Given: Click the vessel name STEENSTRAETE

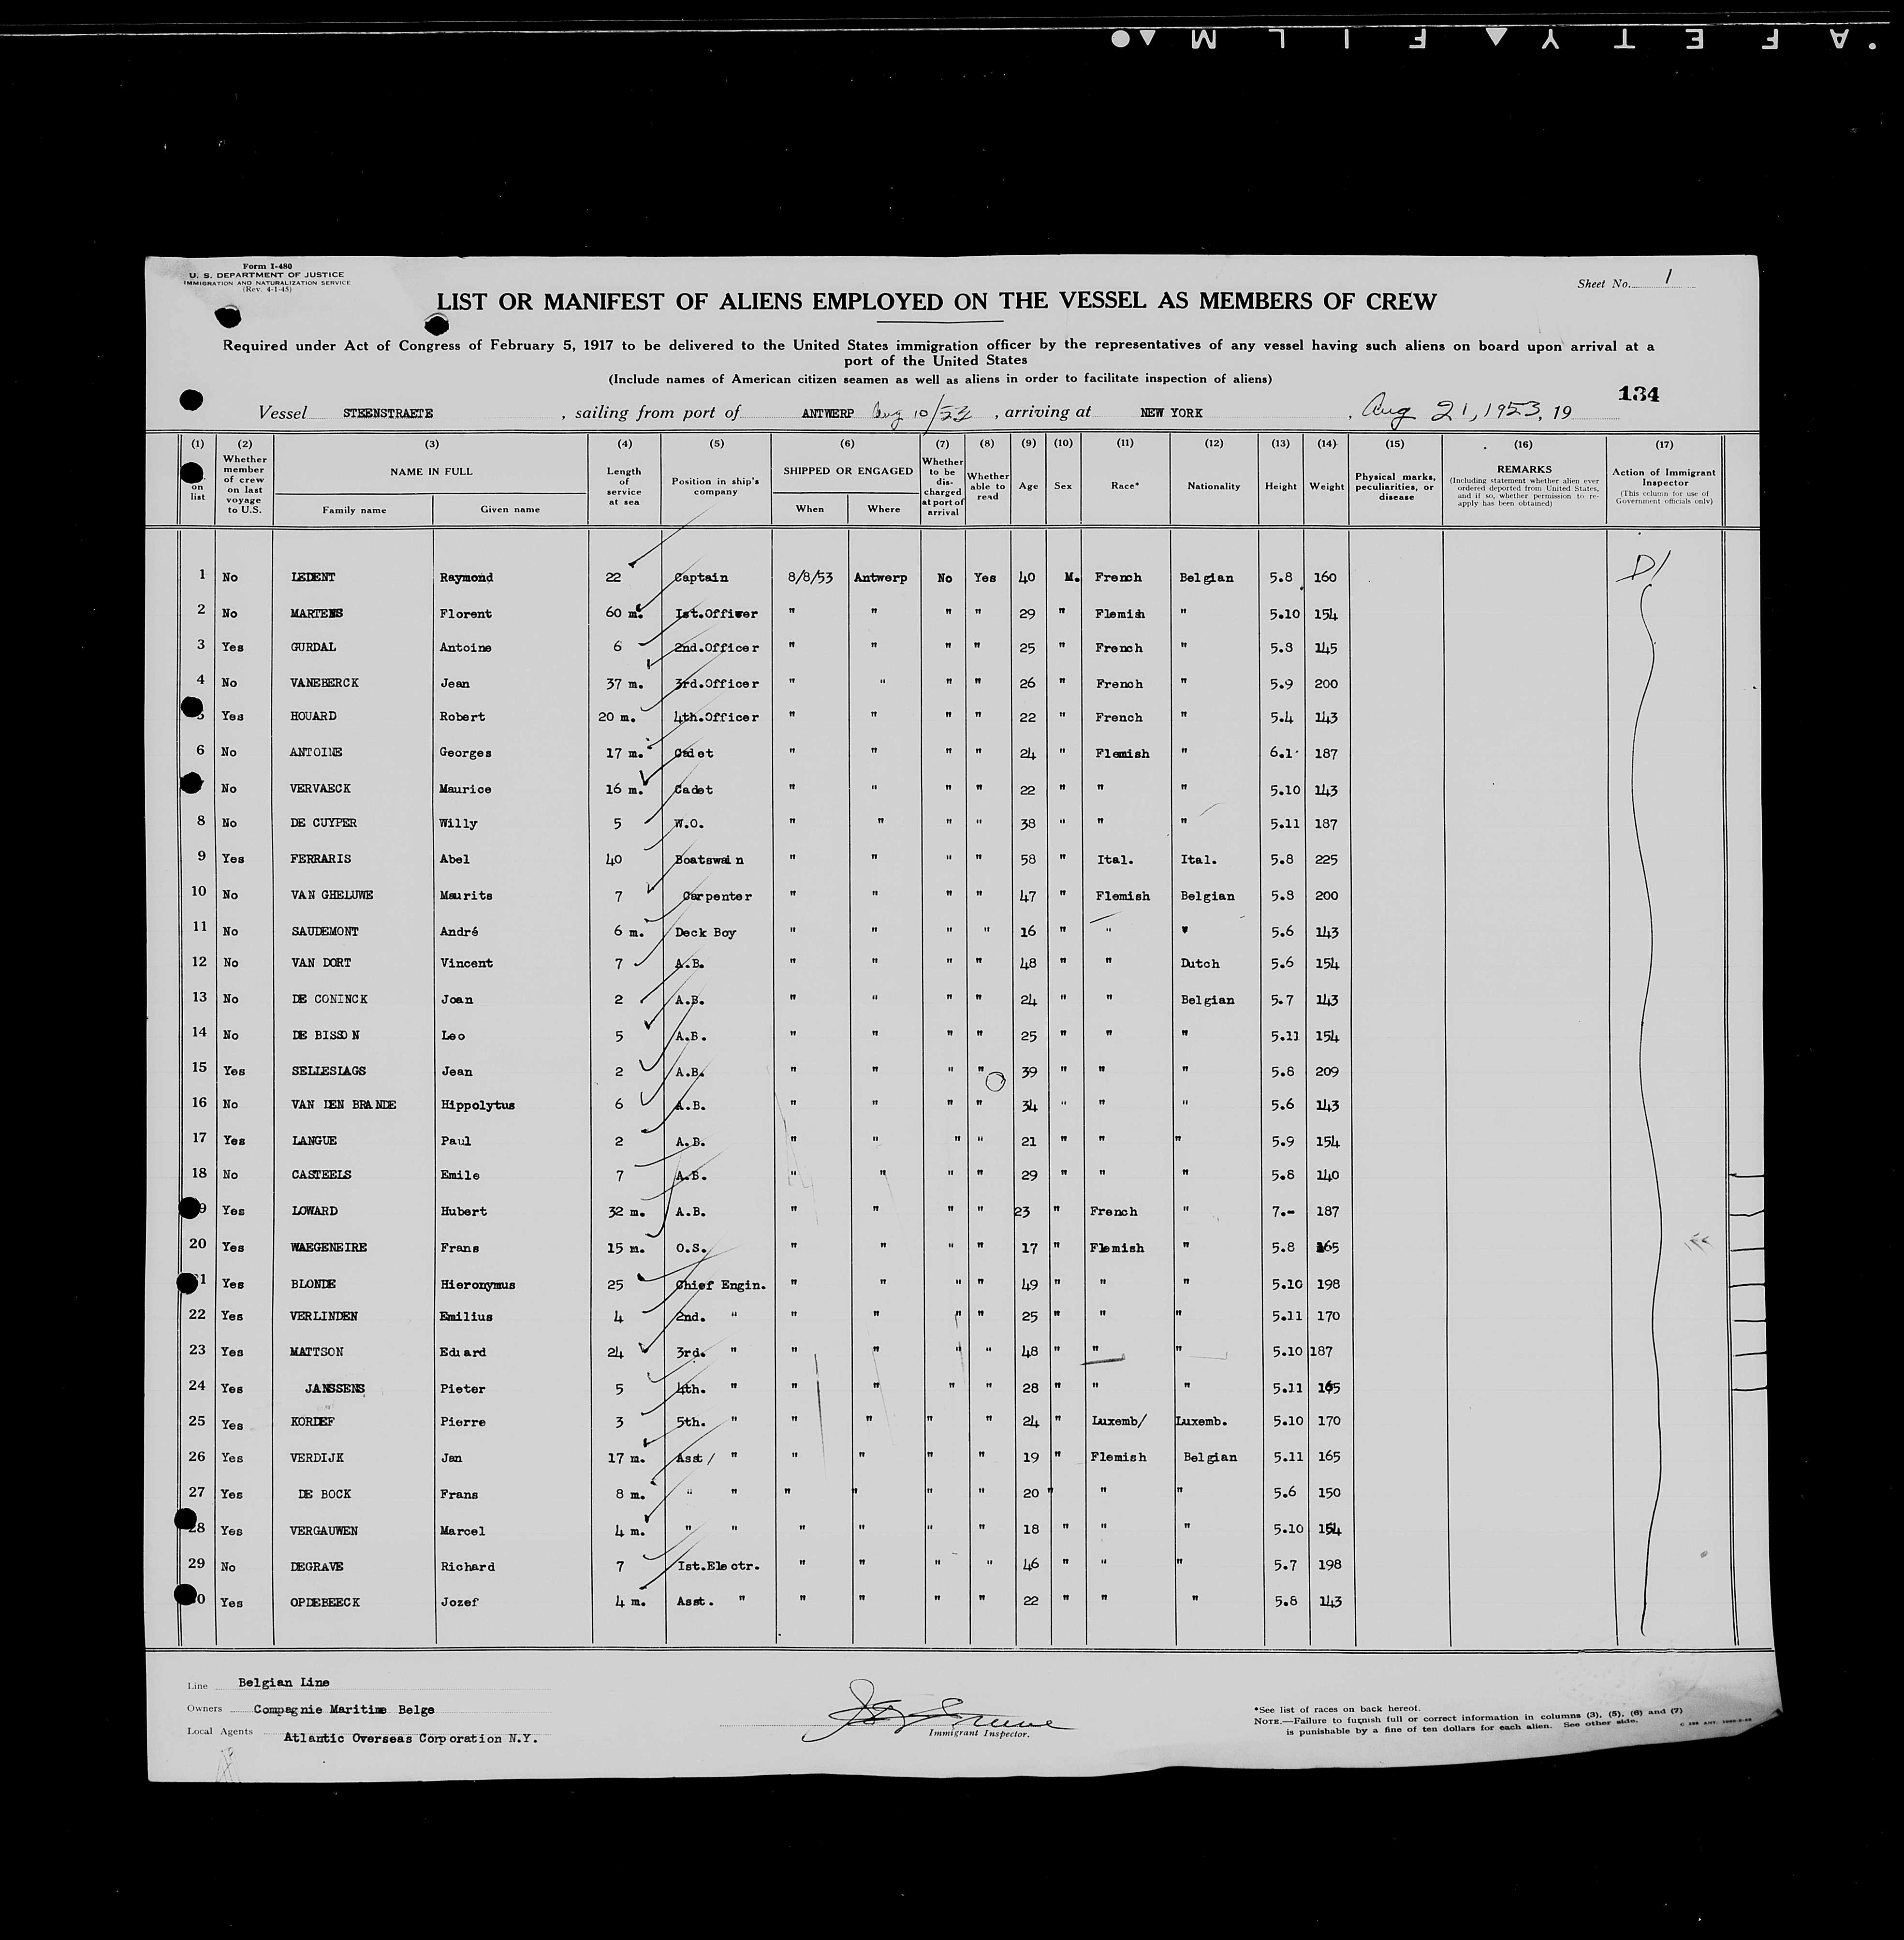Looking at the screenshot, I should tap(387, 413).
